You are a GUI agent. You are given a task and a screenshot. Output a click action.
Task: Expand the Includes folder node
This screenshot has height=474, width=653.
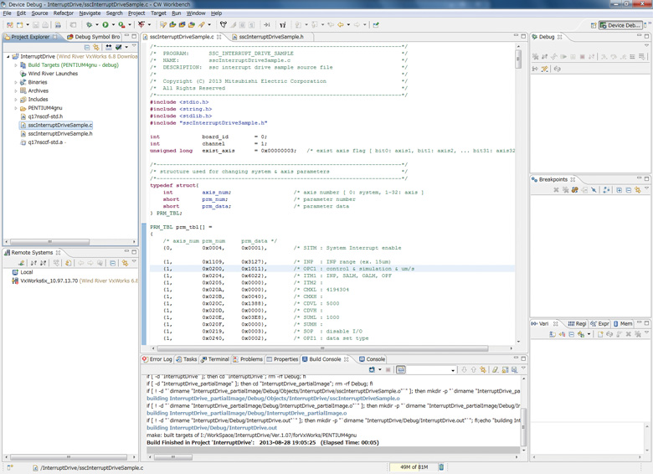pos(16,100)
